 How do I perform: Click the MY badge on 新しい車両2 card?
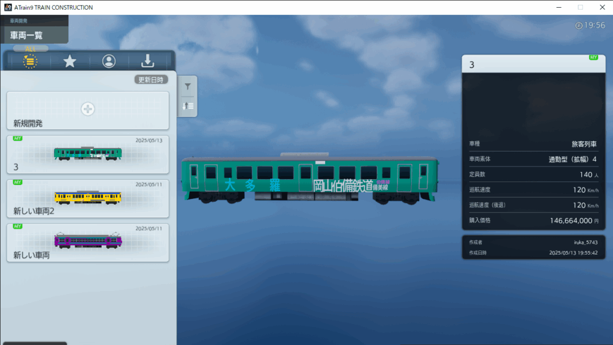17,182
